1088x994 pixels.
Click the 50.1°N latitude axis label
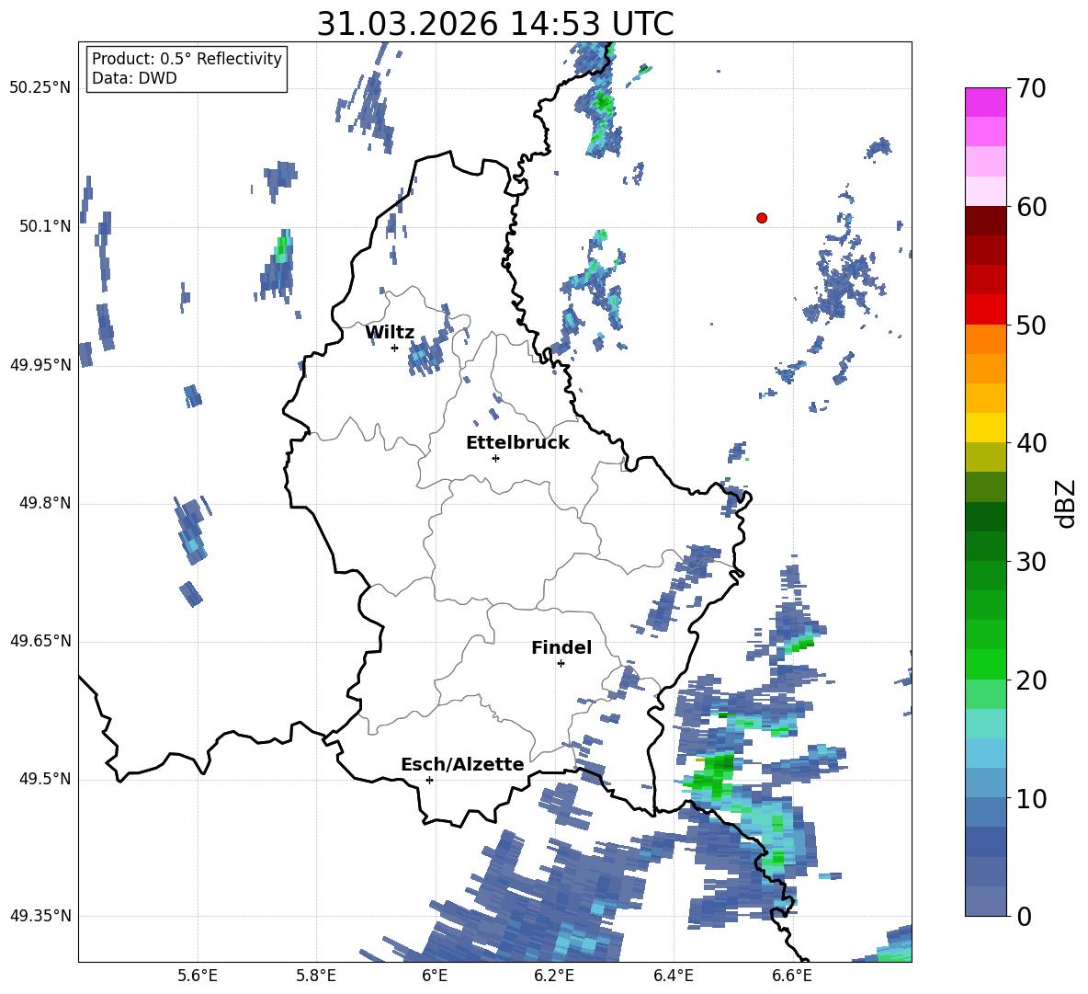(40, 226)
